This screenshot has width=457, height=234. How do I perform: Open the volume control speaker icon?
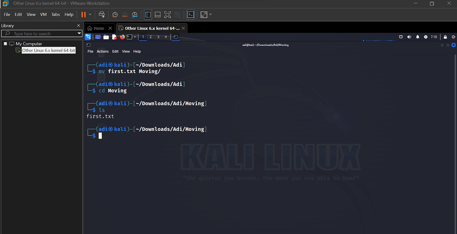(x=409, y=37)
